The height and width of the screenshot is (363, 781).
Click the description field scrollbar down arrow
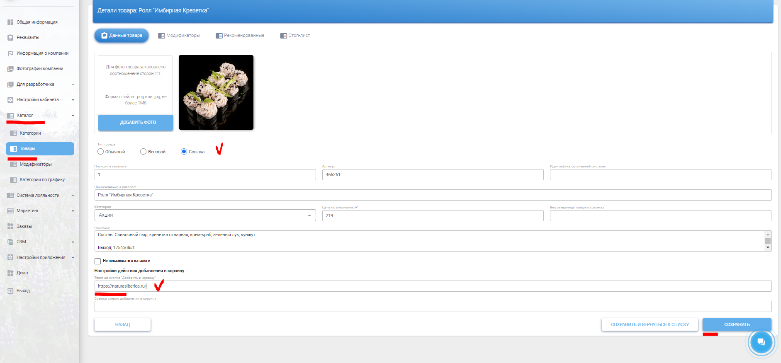pyautogui.click(x=768, y=247)
